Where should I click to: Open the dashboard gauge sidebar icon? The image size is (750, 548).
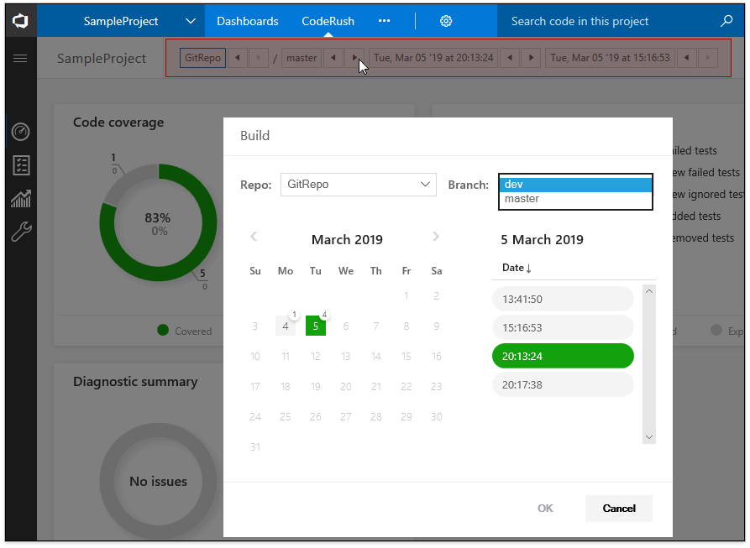point(21,132)
